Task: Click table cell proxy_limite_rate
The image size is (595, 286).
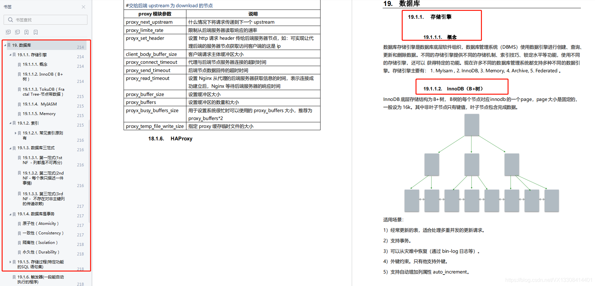Action: click(x=155, y=30)
